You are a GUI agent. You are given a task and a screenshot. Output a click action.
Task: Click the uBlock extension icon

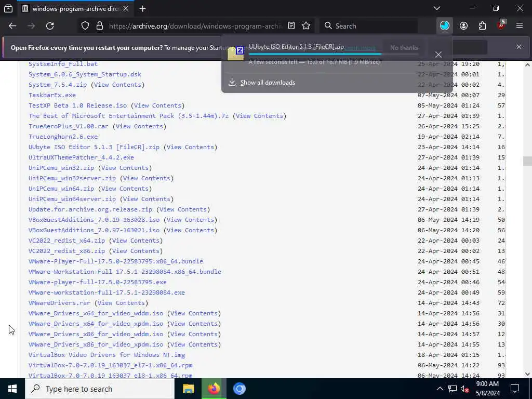501,25
